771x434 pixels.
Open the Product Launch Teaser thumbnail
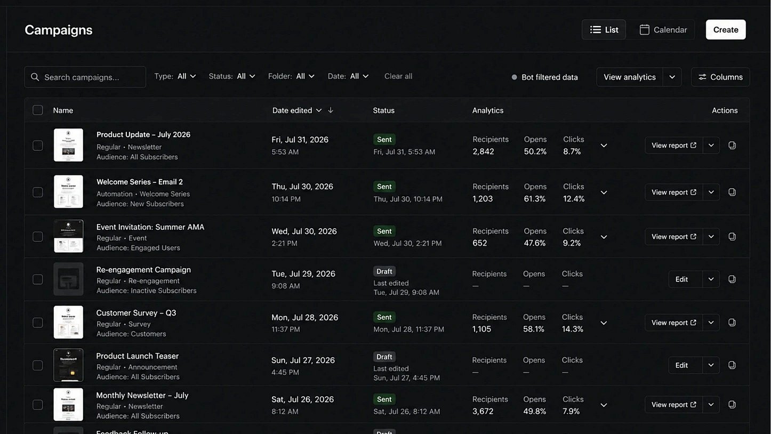(68, 365)
